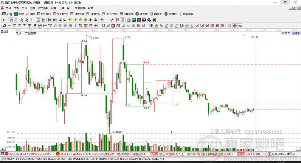Screen dimensions: 301x163
Task: Step chart left with black left arrow
Action: point(60,20)
